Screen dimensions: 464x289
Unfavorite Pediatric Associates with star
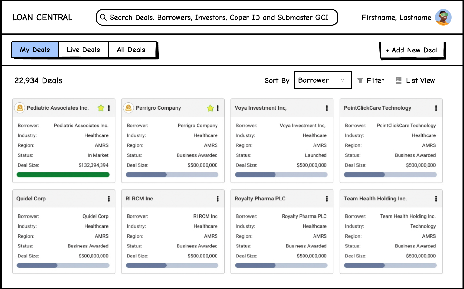click(x=101, y=108)
